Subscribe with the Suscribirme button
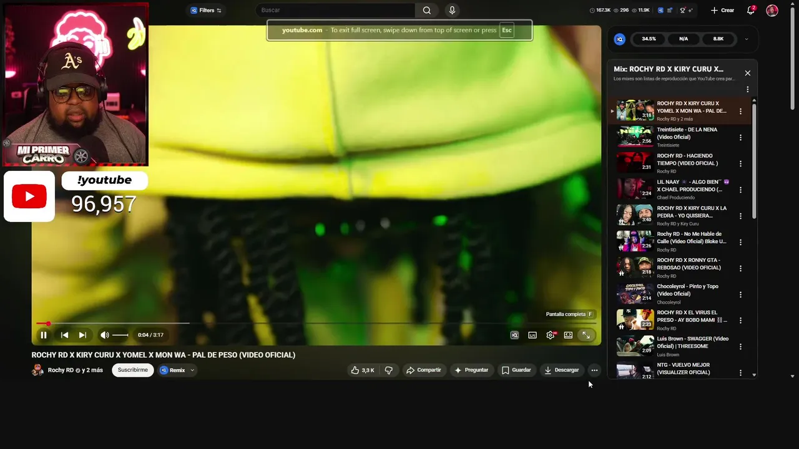The height and width of the screenshot is (449, 799). (133, 370)
